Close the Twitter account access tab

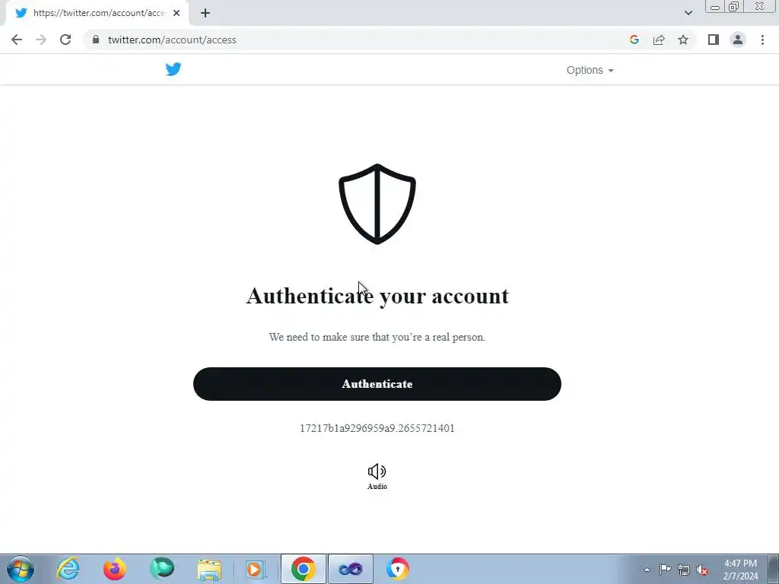click(x=176, y=13)
